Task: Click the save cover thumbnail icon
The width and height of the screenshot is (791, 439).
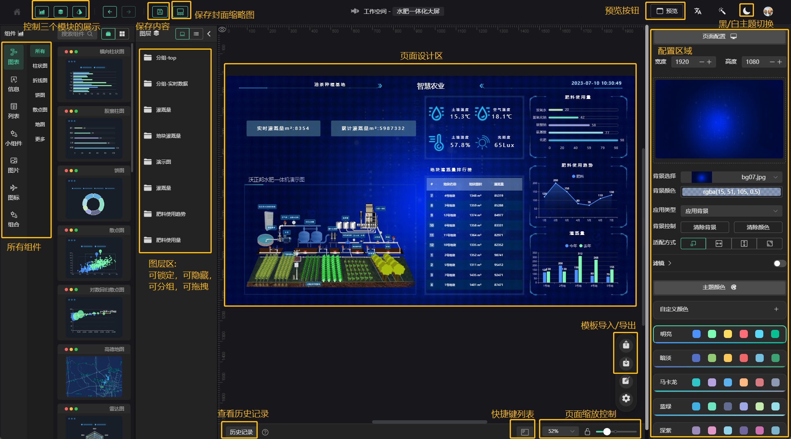Action: (180, 12)
